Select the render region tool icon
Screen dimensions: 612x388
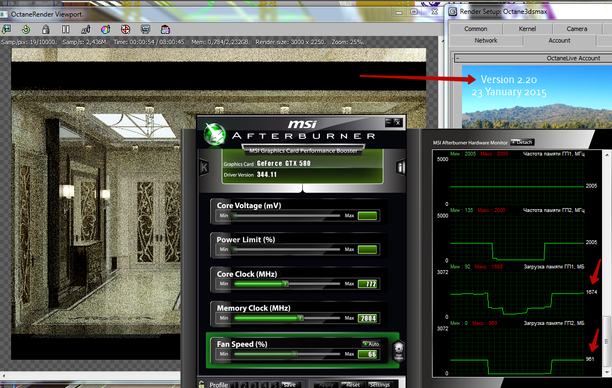point(165,29)
